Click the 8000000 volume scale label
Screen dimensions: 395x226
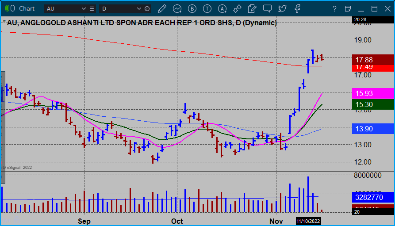368,175
